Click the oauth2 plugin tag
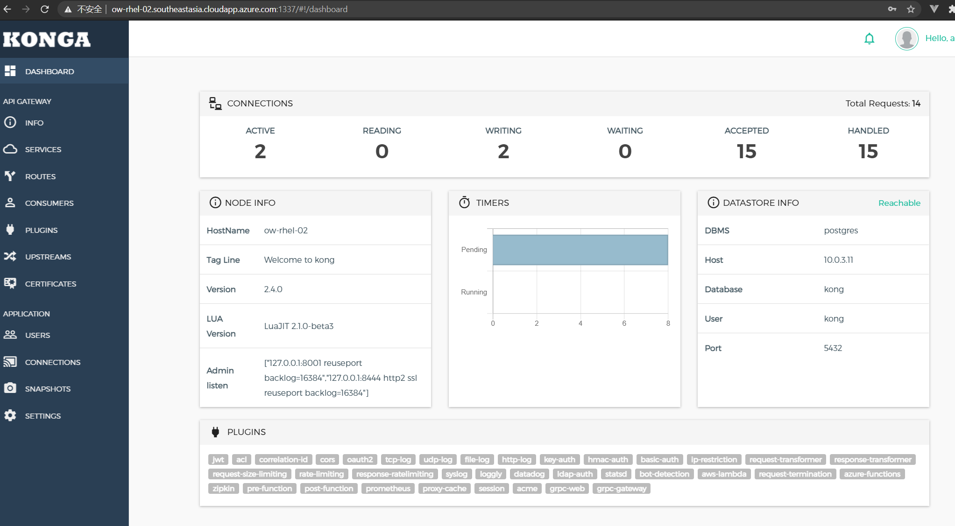 (360, 460)
